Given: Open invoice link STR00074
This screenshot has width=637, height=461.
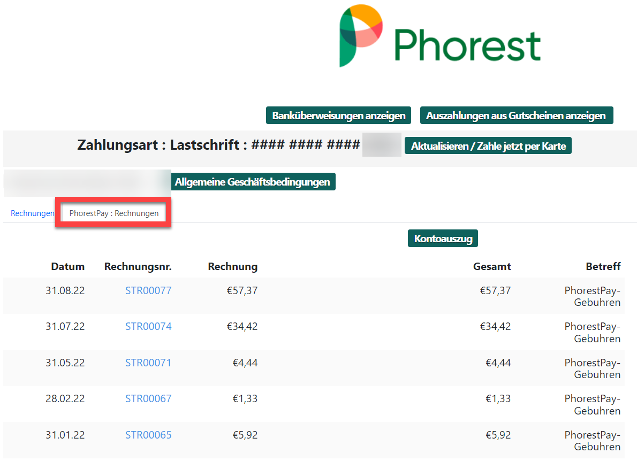Looking at the screenshot, I should click(148, 326).
